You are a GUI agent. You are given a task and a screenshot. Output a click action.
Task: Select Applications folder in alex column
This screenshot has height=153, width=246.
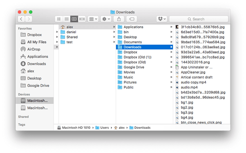pos(144,27)
